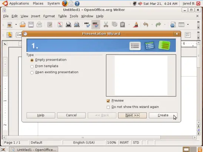Click the Styles and Formatting icon
The image size is (203, 152).
click(10, 35)
